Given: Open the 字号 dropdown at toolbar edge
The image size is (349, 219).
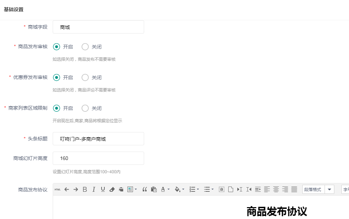Looking at the screenshot, I should pos(345,189).
